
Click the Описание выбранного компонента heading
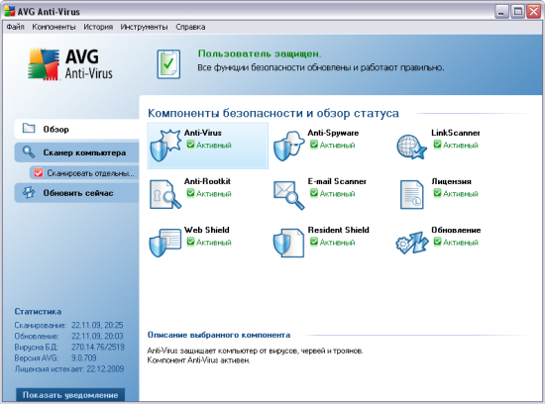(219, 335)
